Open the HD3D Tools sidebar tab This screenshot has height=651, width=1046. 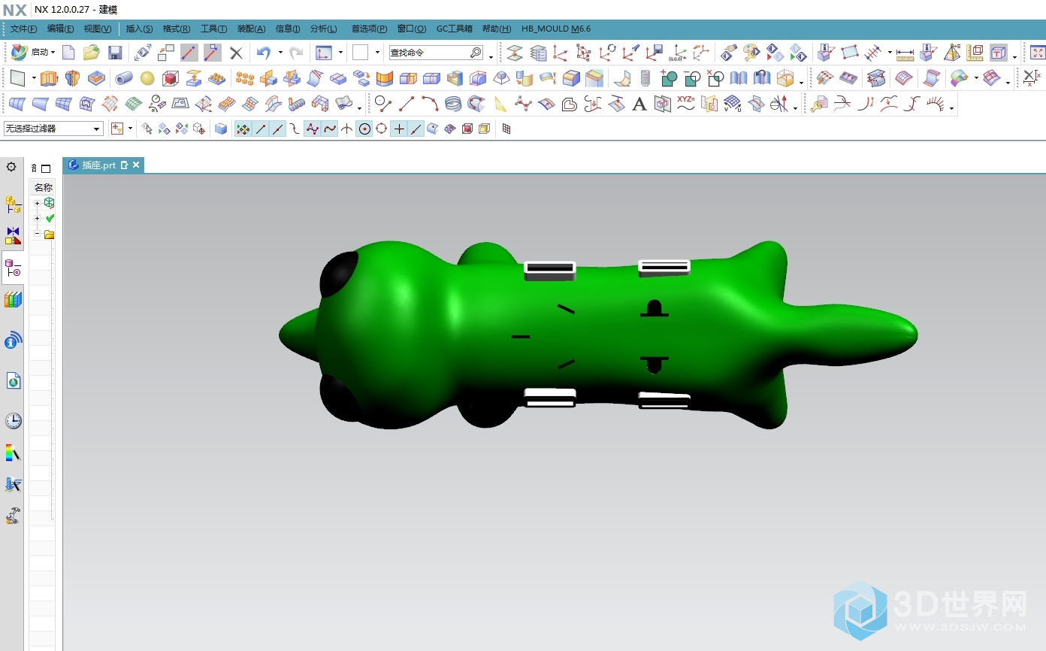[x=13, y=341]
